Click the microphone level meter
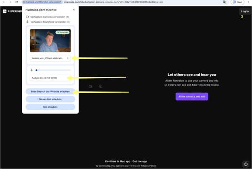The image size is (252, 169). pos(53,70)
